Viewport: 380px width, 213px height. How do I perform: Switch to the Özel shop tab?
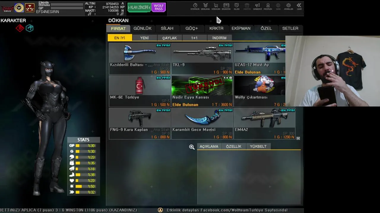pos(266,28)
